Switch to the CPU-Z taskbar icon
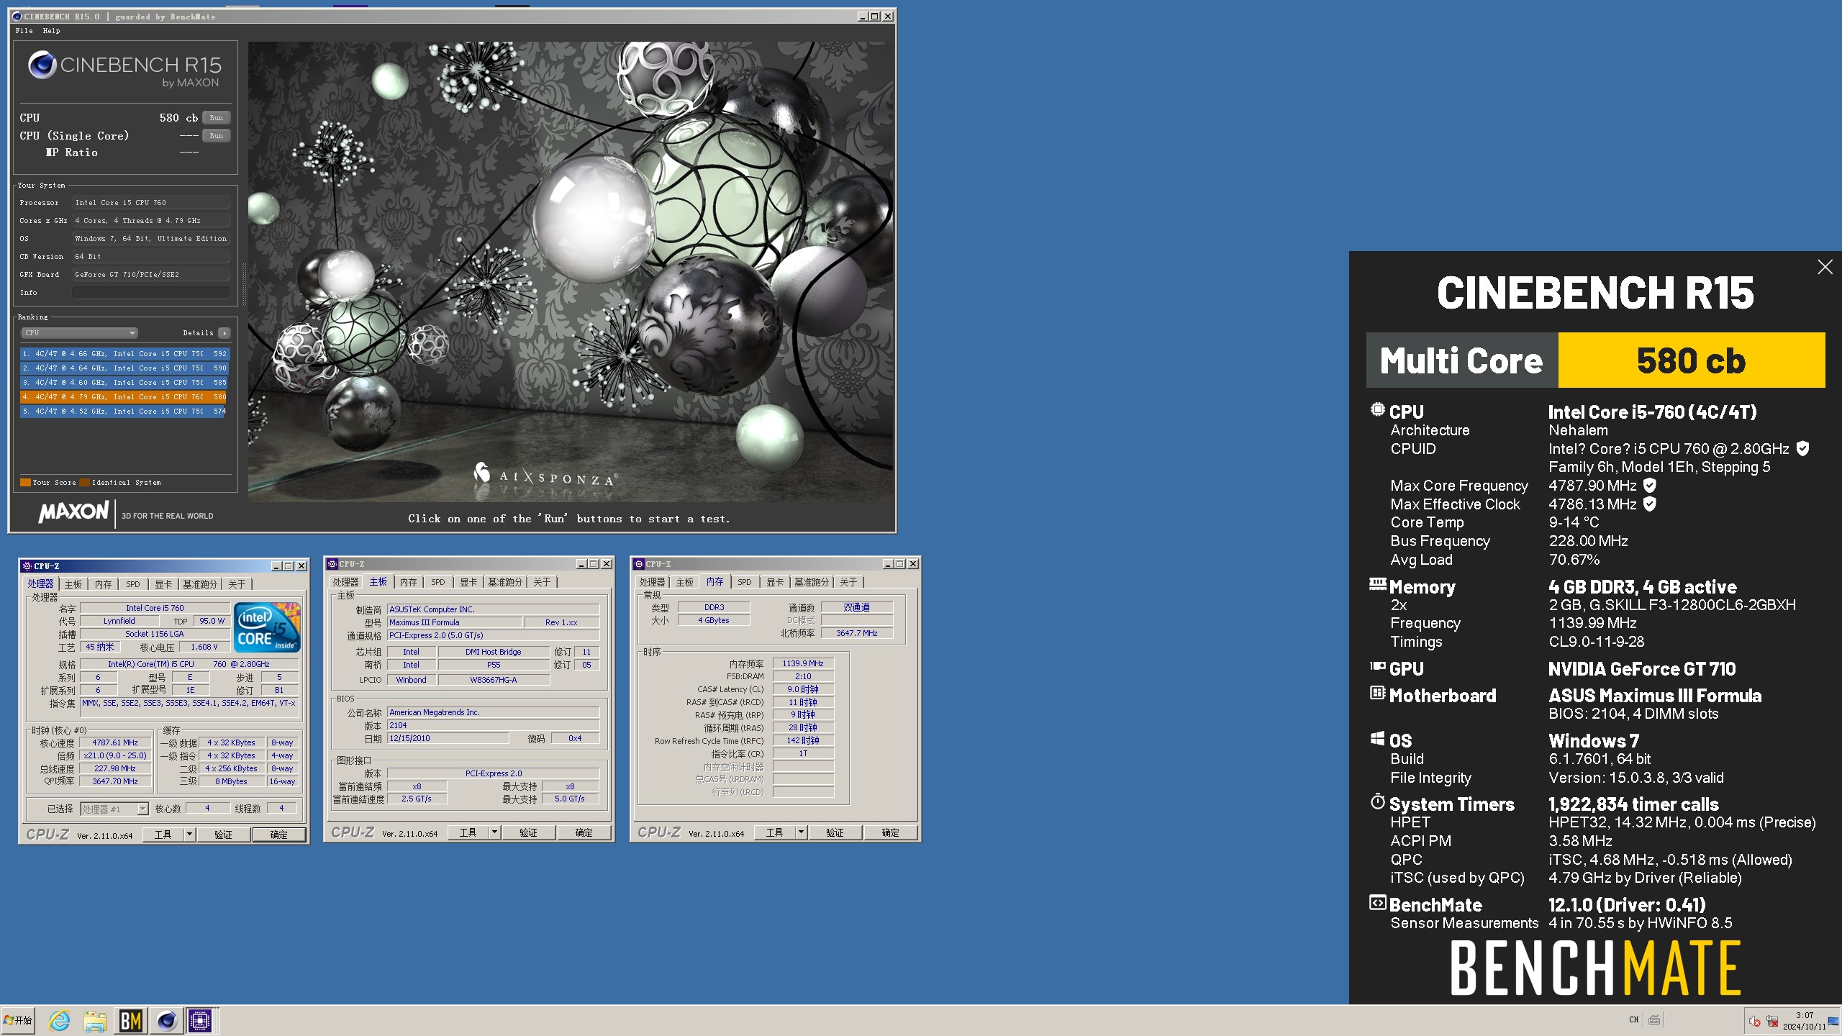The image size is (1842, 1036). (200, 1020)
